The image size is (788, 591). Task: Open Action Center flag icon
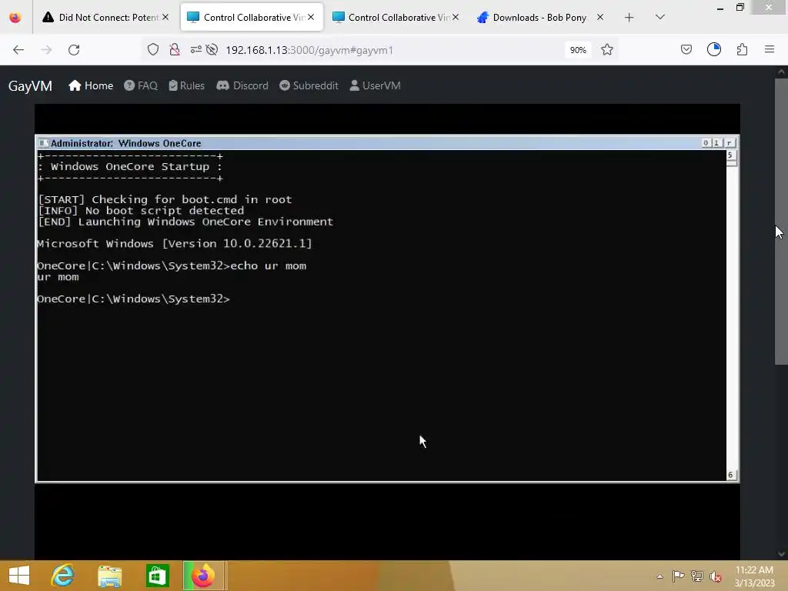[x=678, y=576]
